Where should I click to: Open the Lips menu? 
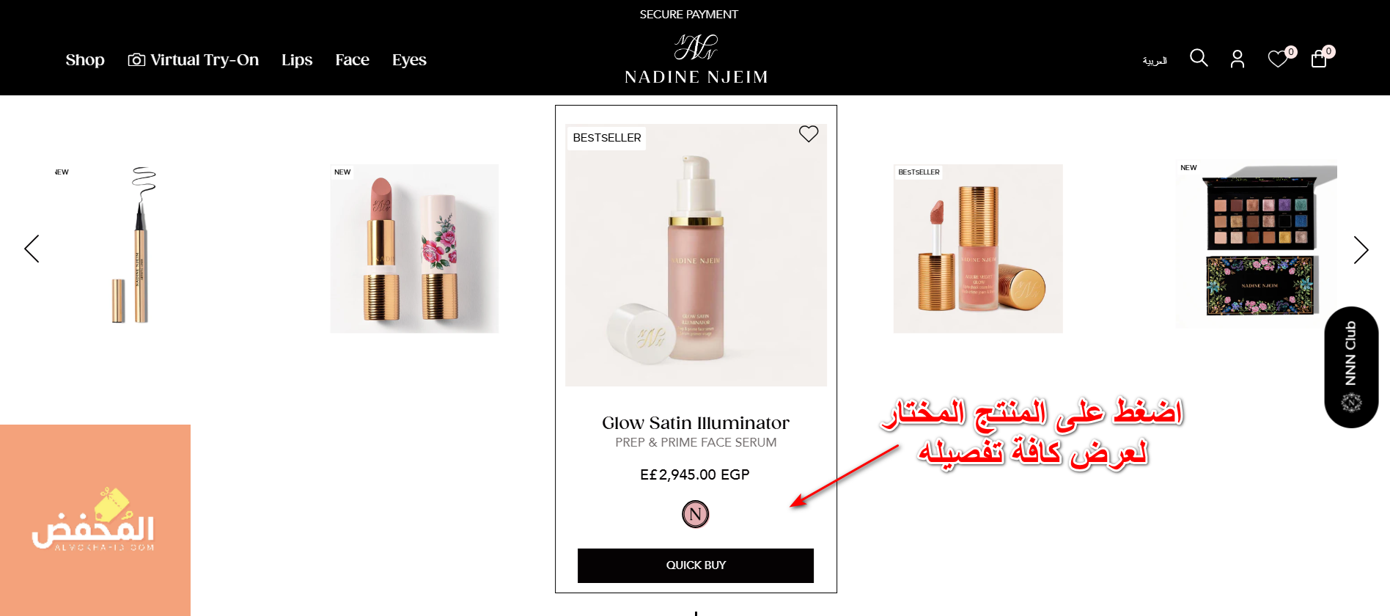tap(297, 60)
